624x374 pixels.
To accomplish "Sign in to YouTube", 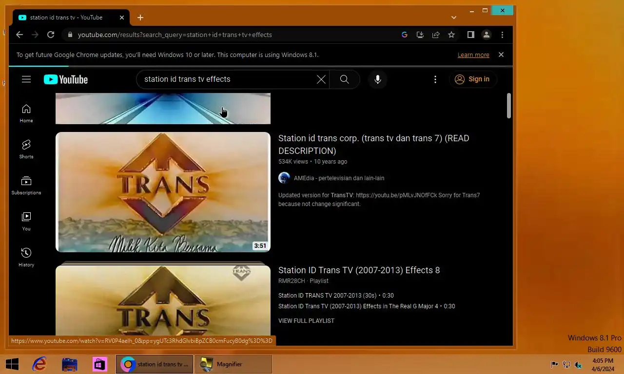I will (x=472, y=79).
